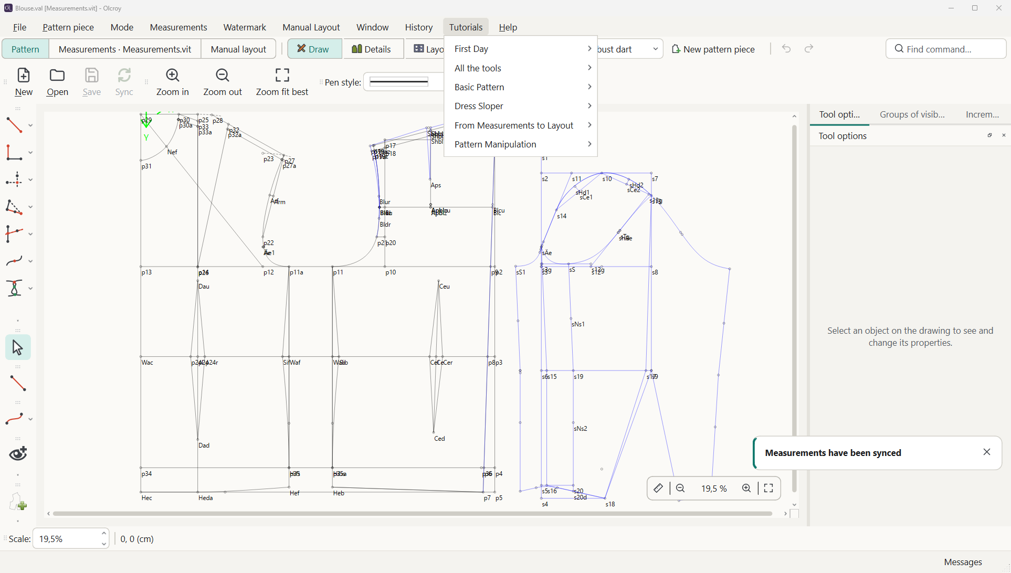Click the ruler icon in zoom bar
The image size is (1011, 573).
[x=658, y=489]
